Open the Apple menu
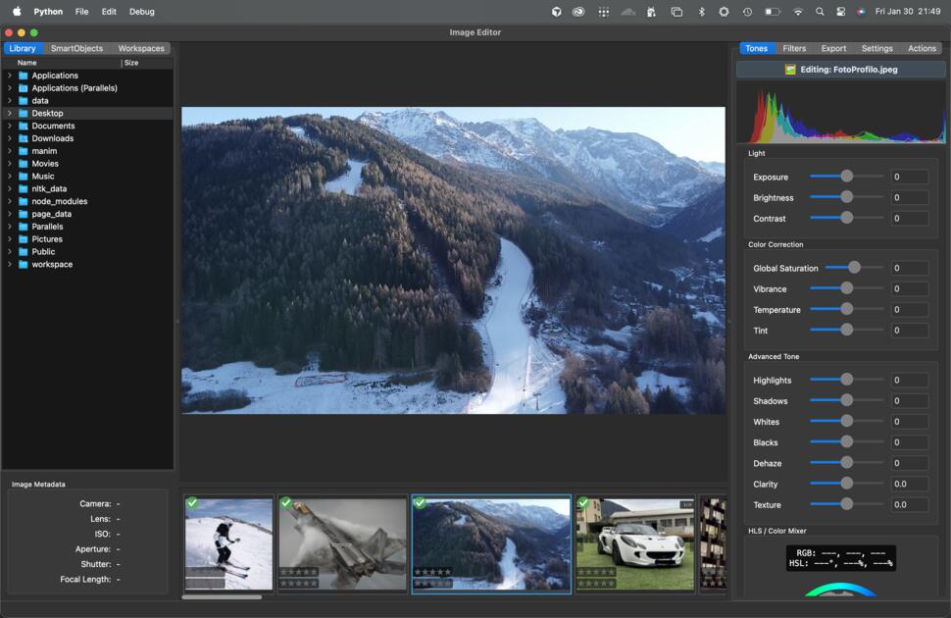This screenshot has width=951, height=618. click(x=17, y=12)
